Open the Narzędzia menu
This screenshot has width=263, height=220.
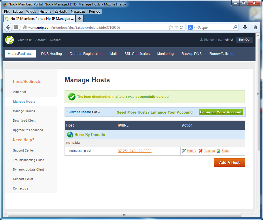tap(78, 12)
